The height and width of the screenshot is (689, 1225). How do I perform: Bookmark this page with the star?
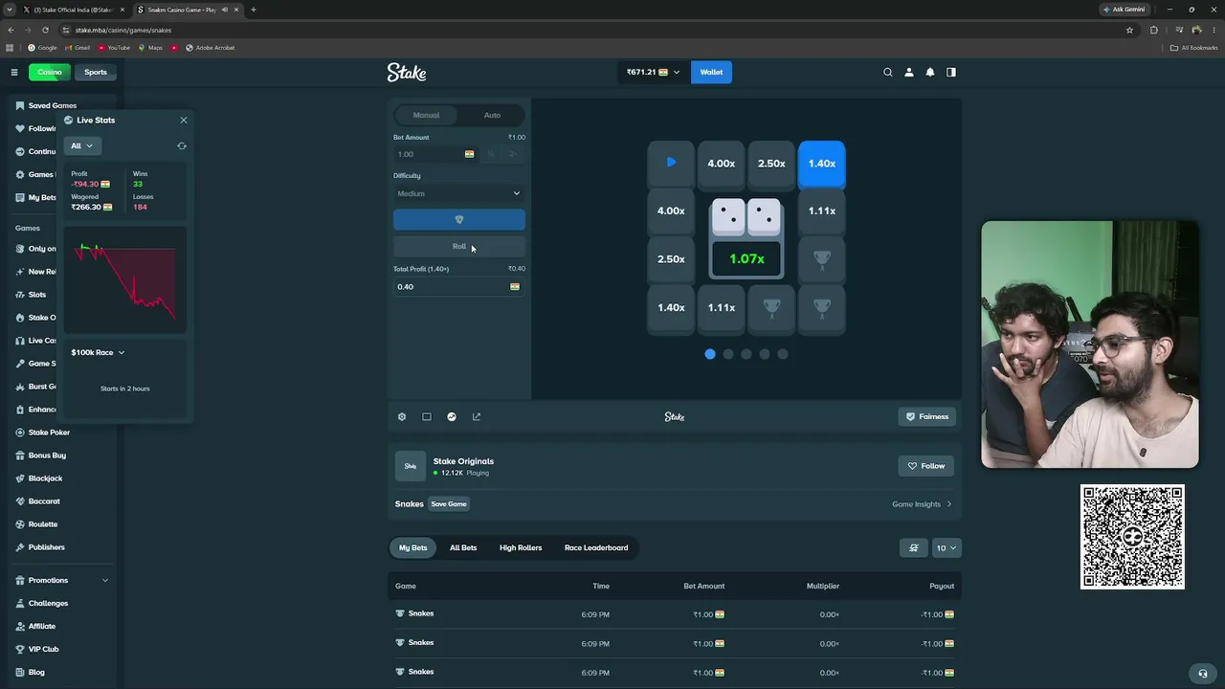(1129, 30)
